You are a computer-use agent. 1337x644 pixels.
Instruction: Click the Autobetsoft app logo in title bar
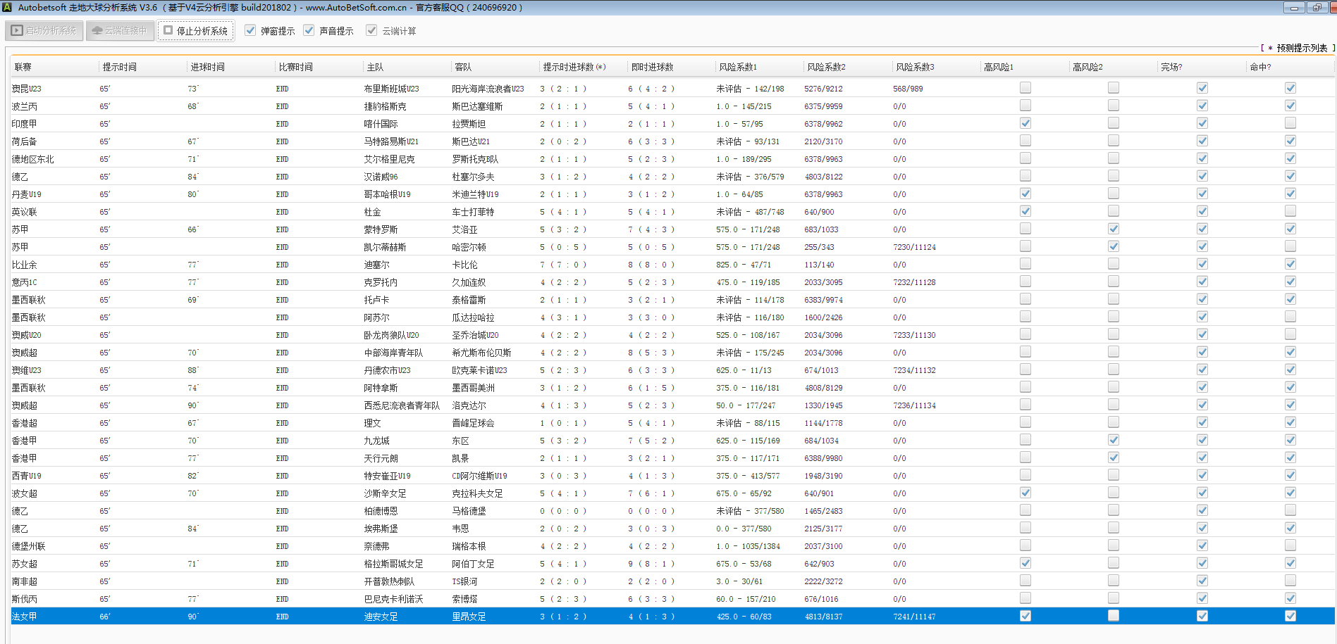[7, 8]
